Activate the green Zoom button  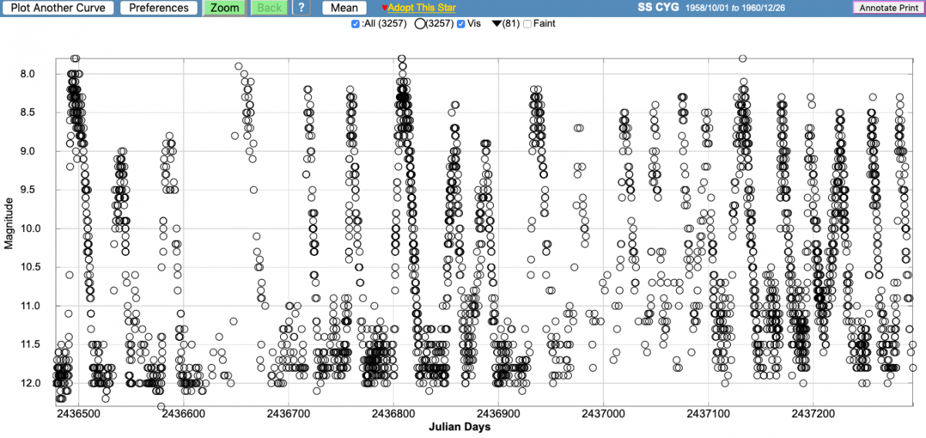click(225, 8)
